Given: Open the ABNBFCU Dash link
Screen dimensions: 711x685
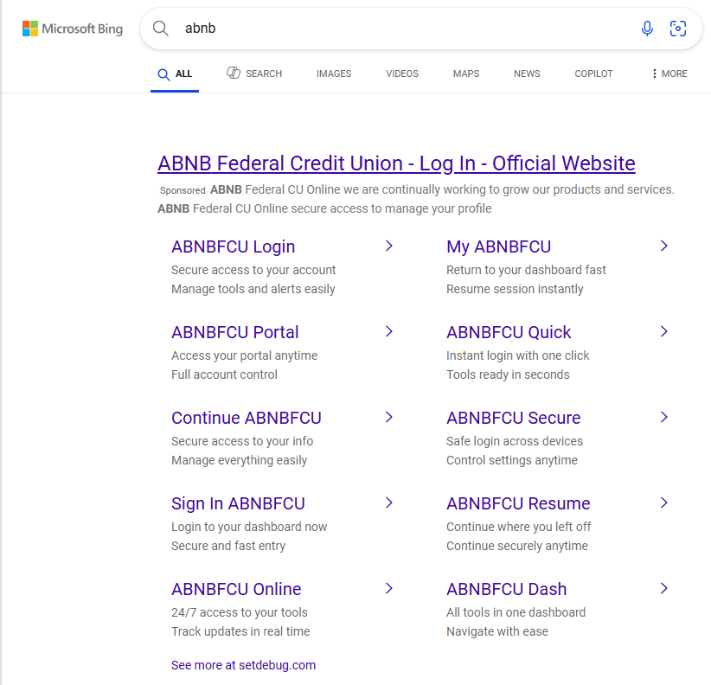Looking at the screenshot, I should 507,589.
